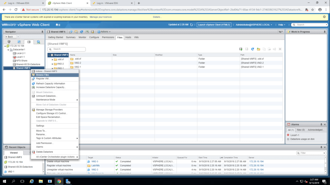Click the upload file to datastore icon
Screen dimensions: 330x185
click(x=241, y=49)
